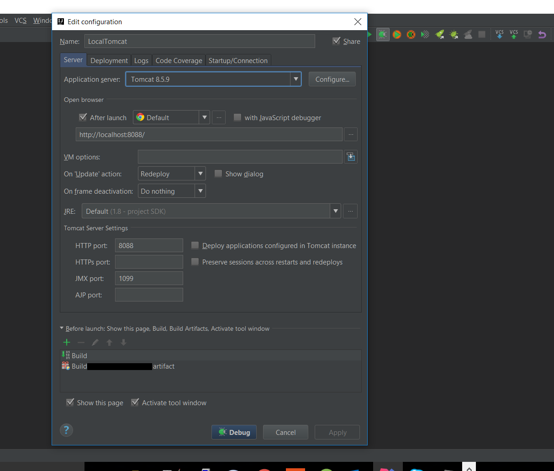Toggle Show this page checkbox
554x471 pixels.
tap(70, 402)
